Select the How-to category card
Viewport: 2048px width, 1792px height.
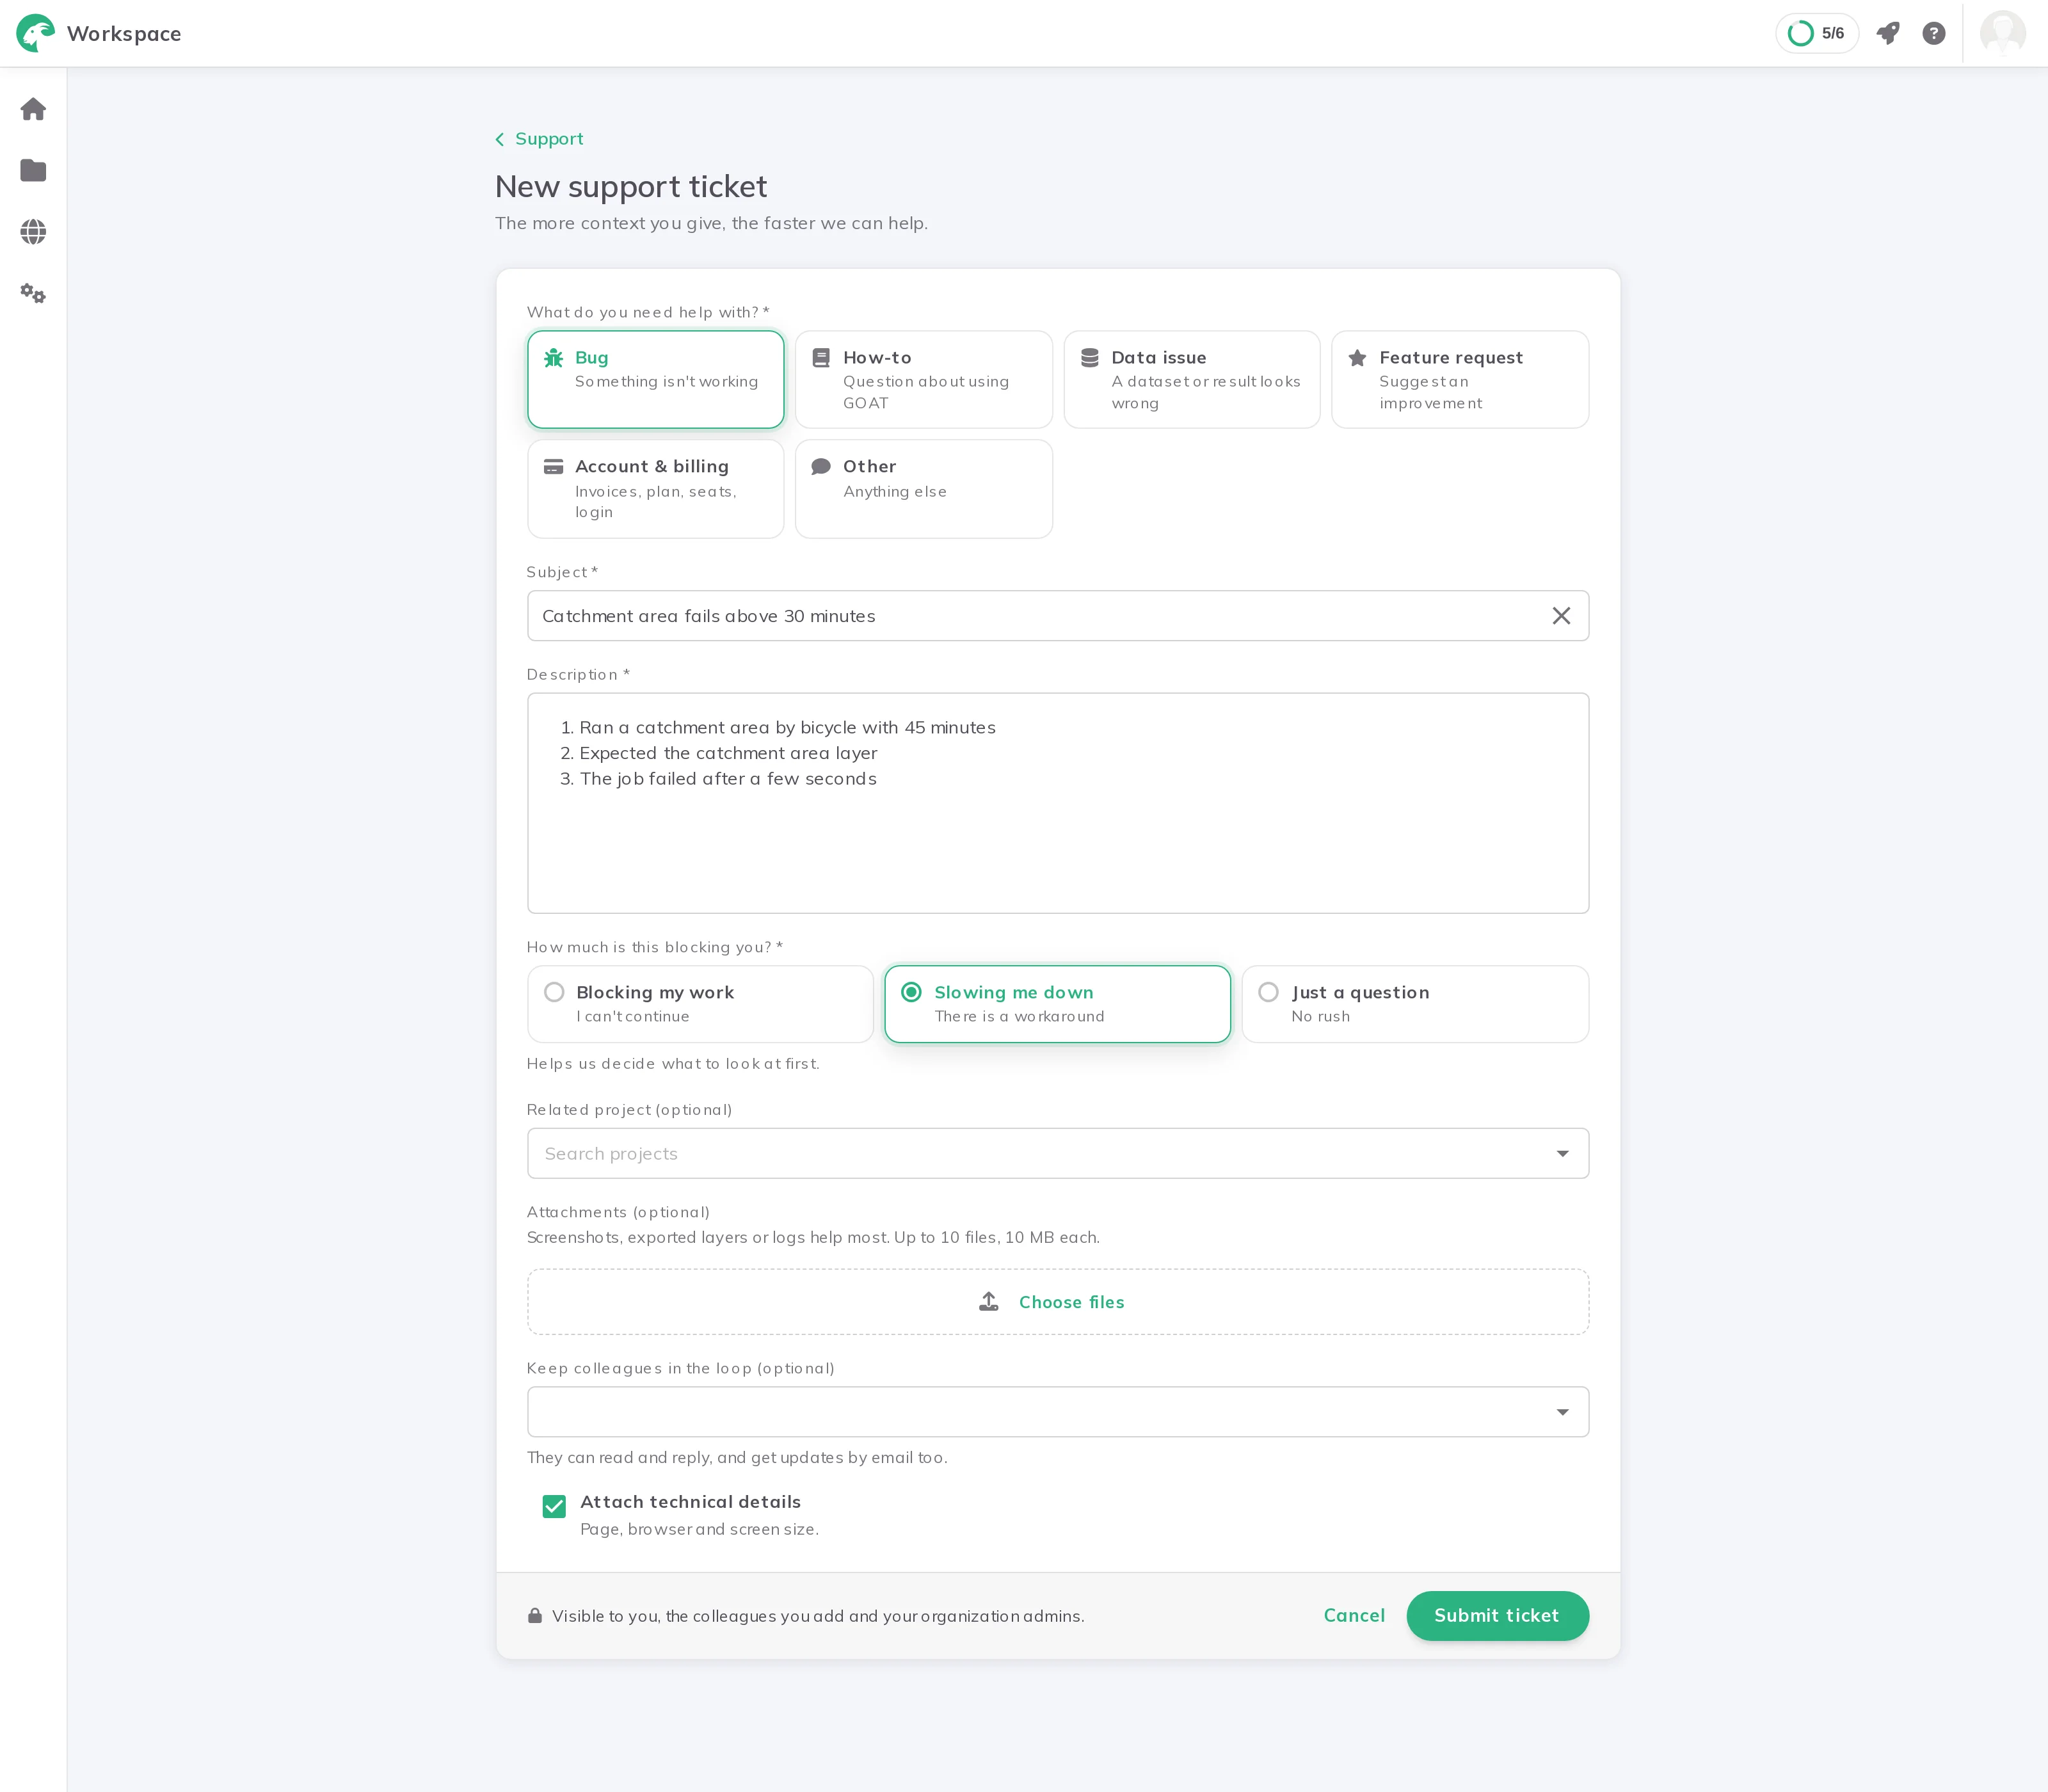click(x=923, y=380)
